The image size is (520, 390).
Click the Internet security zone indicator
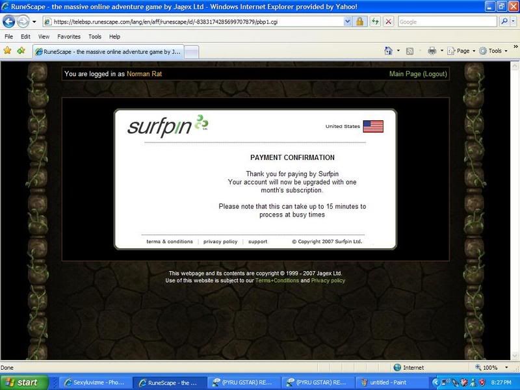(409, 367)
